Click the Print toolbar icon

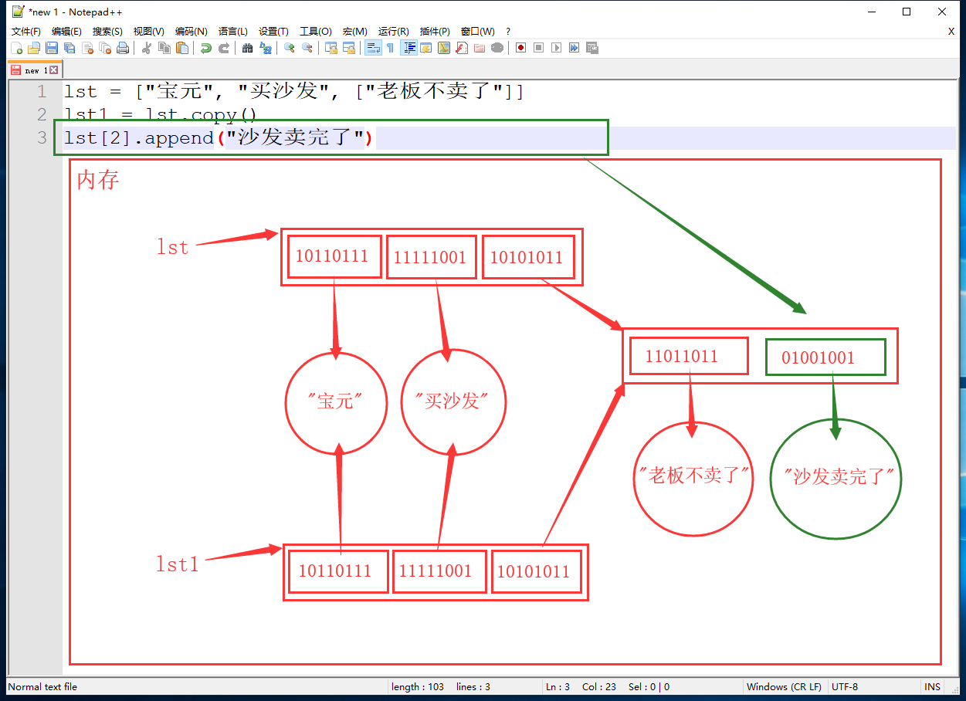[x=123, y=48]
